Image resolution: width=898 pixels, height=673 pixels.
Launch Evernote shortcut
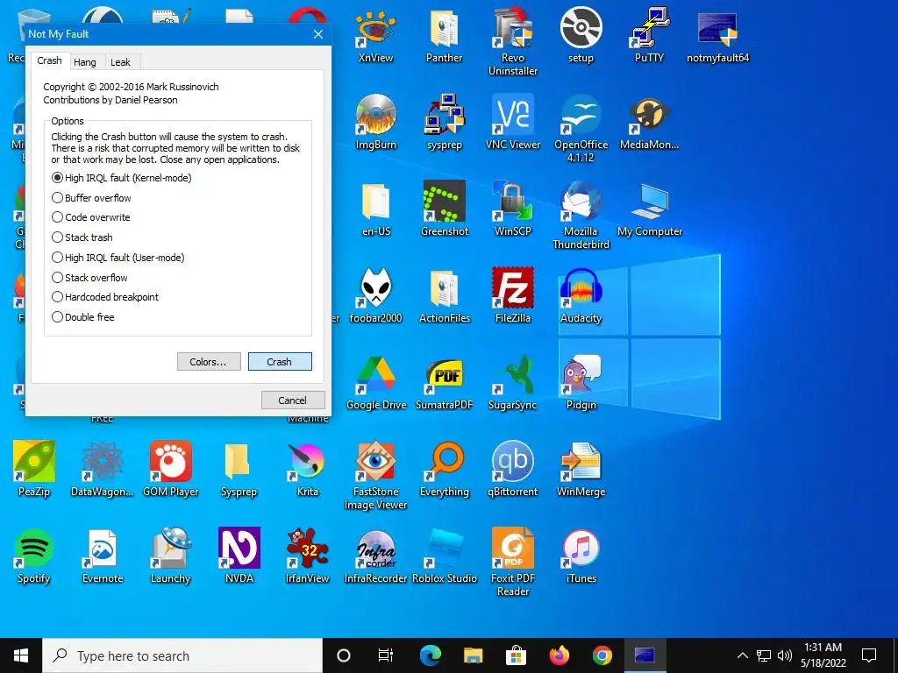[x=103, y=556]
